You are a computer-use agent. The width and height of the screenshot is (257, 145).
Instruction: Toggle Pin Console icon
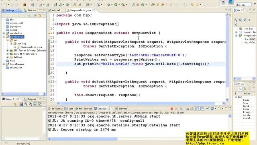tap(207, 109)
